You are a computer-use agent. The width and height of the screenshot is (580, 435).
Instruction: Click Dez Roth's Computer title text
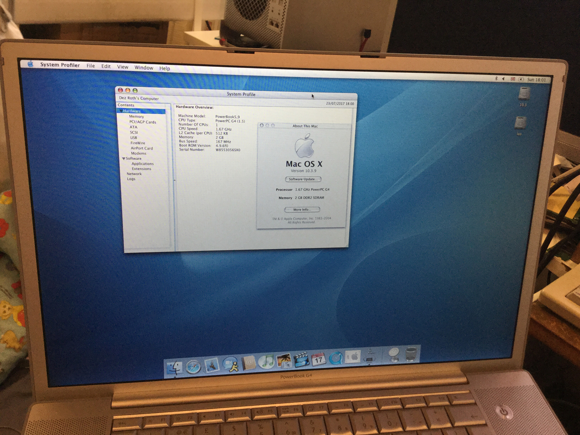click(139, 98)
